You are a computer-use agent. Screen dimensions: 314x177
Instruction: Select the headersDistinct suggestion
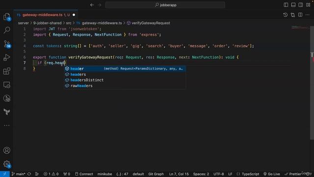tap(125, 80)
